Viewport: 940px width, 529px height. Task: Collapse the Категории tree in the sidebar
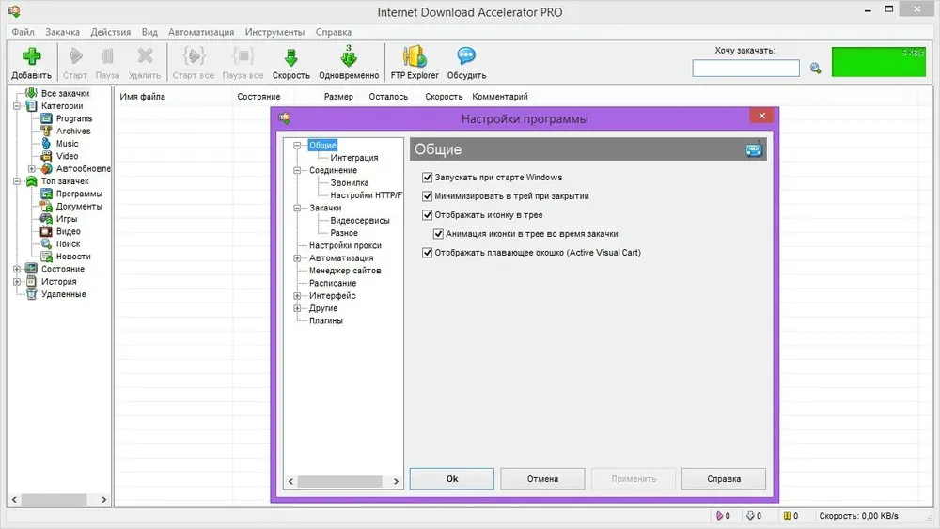17,106
